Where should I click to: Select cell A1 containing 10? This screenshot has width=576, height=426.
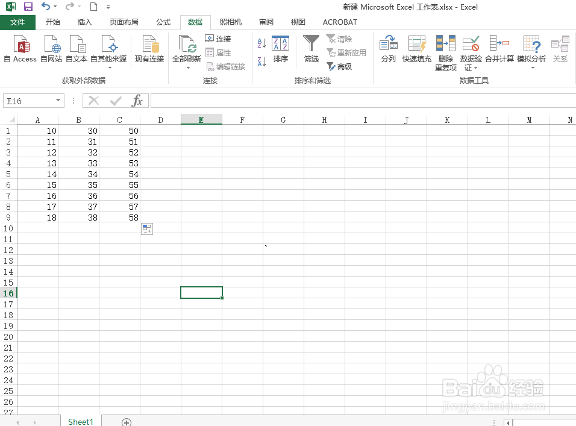(x=37, y=131)
